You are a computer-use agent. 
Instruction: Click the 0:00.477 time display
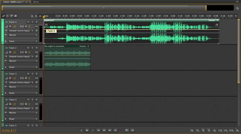[9, 131]
